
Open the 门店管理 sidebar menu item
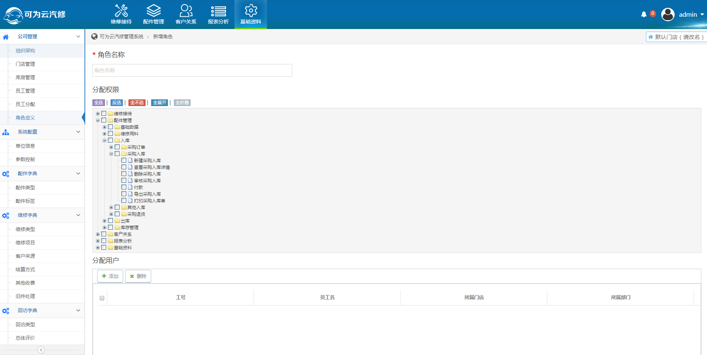click(x=25, y=64)
